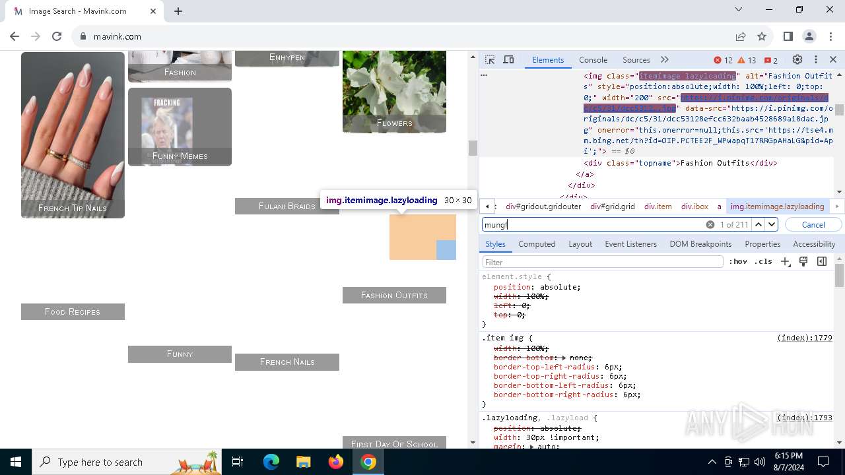Reload the mavink.com page
Image resolution: width=845 pixels, height=475 pixels.
pyautogui.click(x=57, y=36)
